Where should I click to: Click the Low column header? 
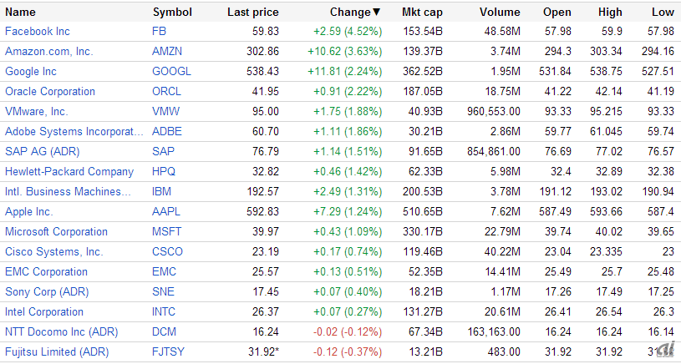tap(663, 13)
